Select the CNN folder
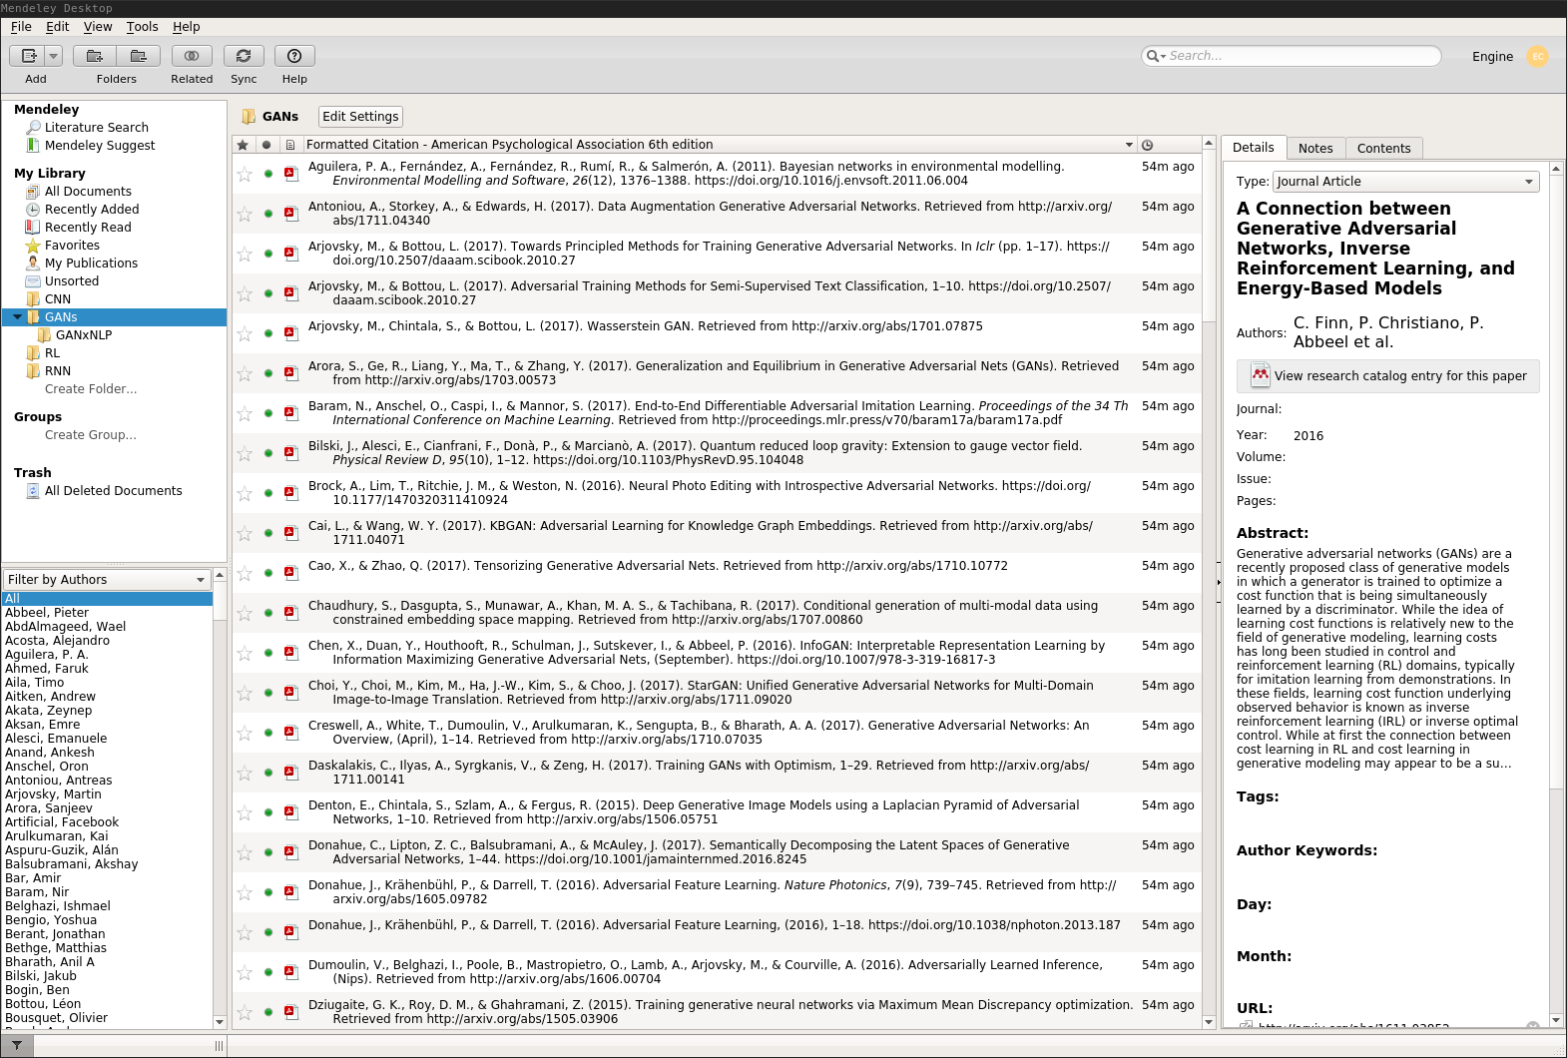 pyautogui.click(x=58, y=299)
